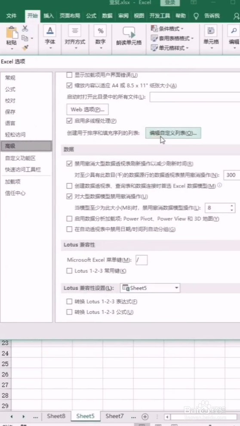Image resolution: width=240 pixels, height=426 pixels.
Task: Click the Paste clipboard icon
Action: [12, 33]
